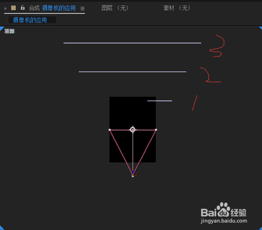Image resolution: width=262 pixels, height=230 pixels.
Task: Click the 摄像机的应用 breadcrumb button
Action: tap(32, 20)
